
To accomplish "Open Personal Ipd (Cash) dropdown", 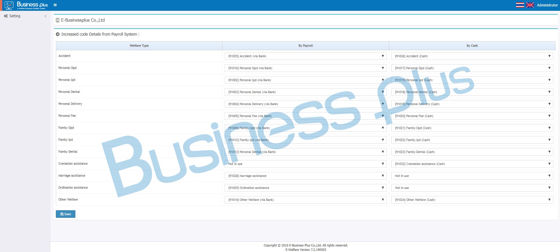I will coord(472,80).
